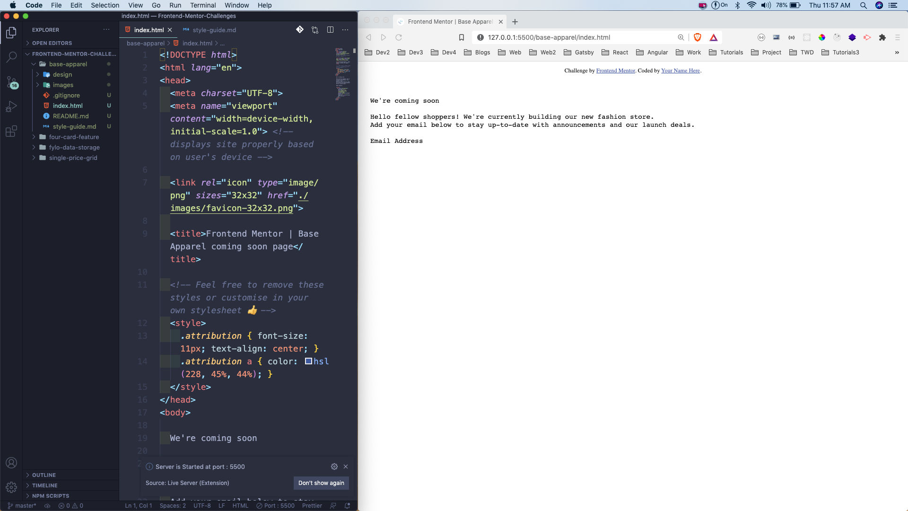Open the React bookmarks folder
This screenshot has width=908, height=511.
point(615,53)
